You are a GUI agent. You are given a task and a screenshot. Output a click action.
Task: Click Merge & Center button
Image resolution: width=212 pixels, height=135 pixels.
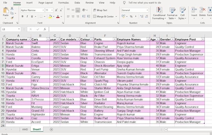[x=104, y=17]
